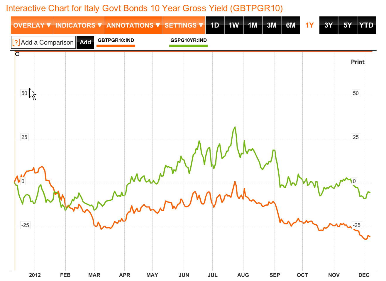Click the OCT x-axis label
This screenshot has width=386, height=281.
[x=302, y=275]
